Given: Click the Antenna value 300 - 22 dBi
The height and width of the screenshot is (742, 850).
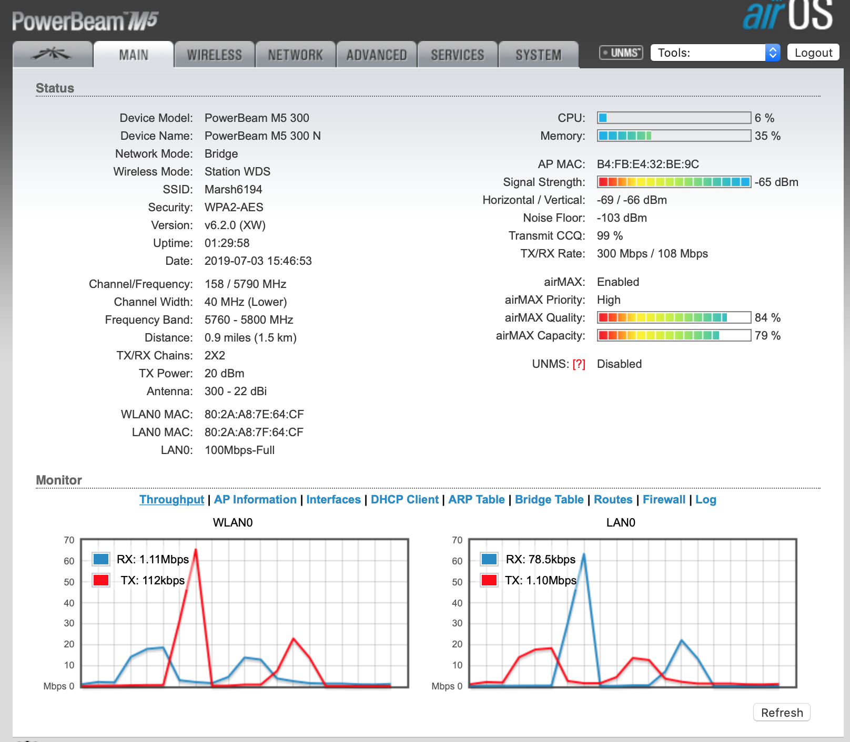Looking at the screenshot, I should [x=236, y=391].
